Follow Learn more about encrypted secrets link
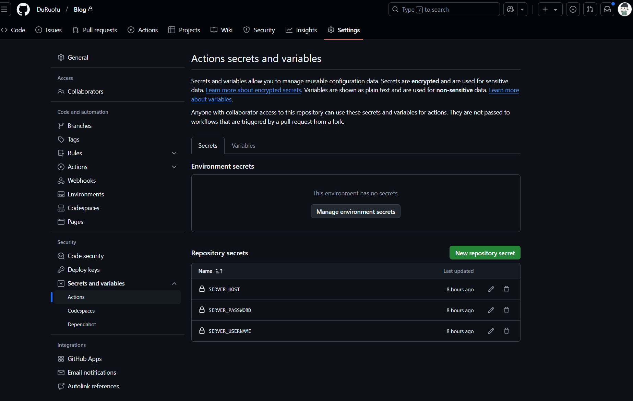Screen dimensions: 633x401 click(x=253, y=90)
